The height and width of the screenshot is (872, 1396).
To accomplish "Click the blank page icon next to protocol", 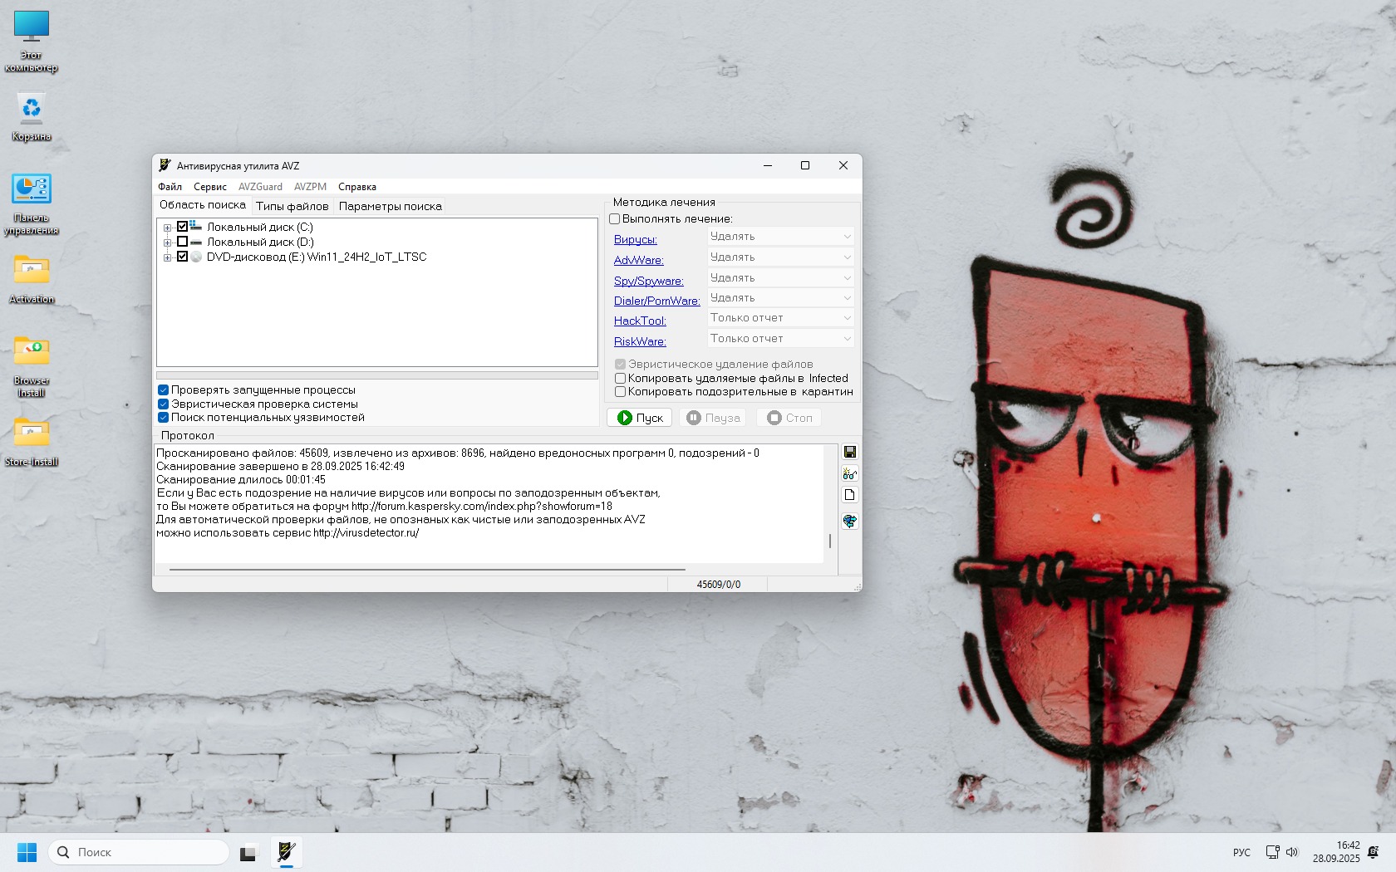I will click(849, 495).
